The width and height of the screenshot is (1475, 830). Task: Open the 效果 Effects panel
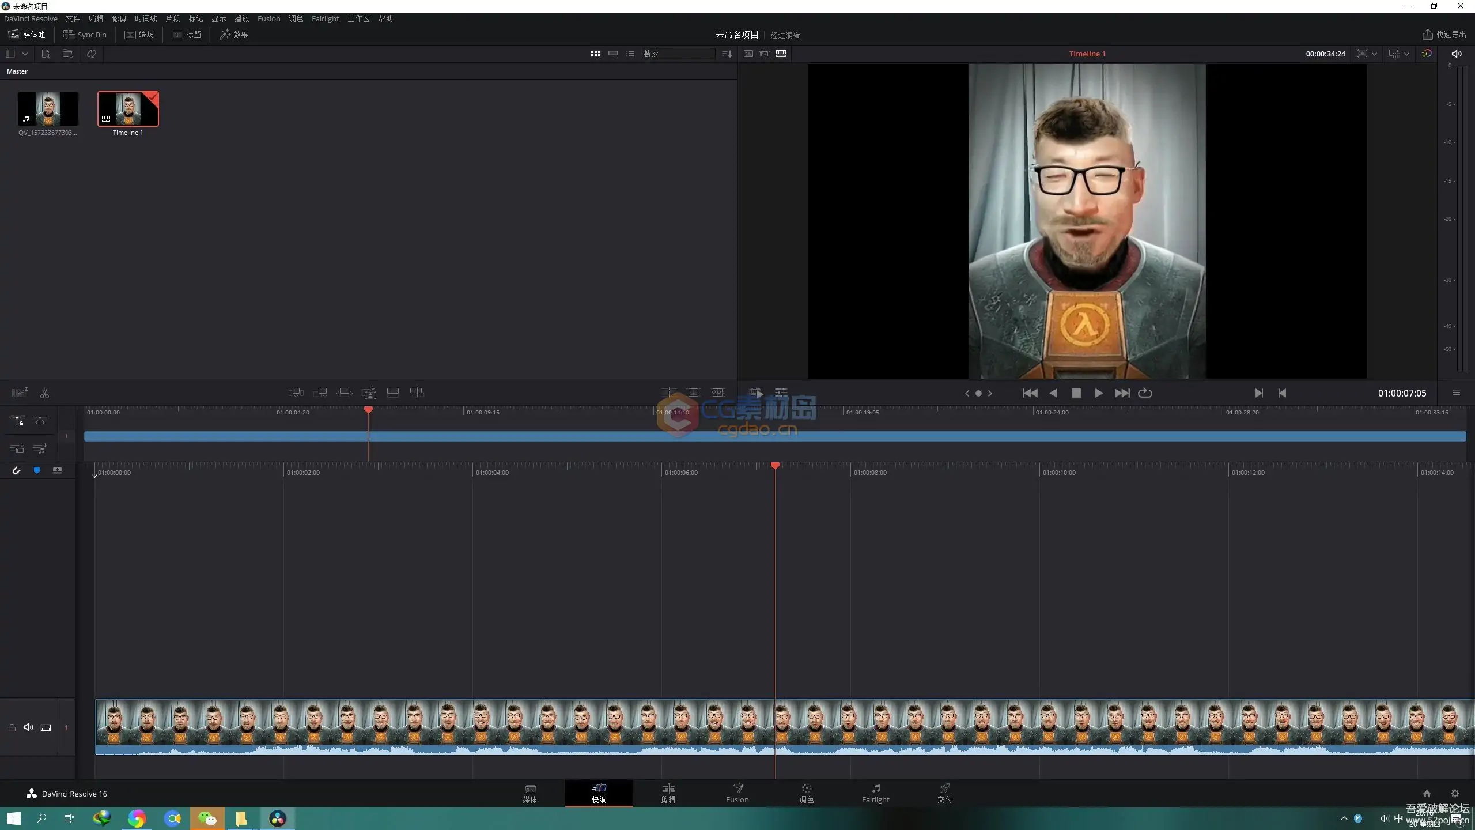[233, 35]
